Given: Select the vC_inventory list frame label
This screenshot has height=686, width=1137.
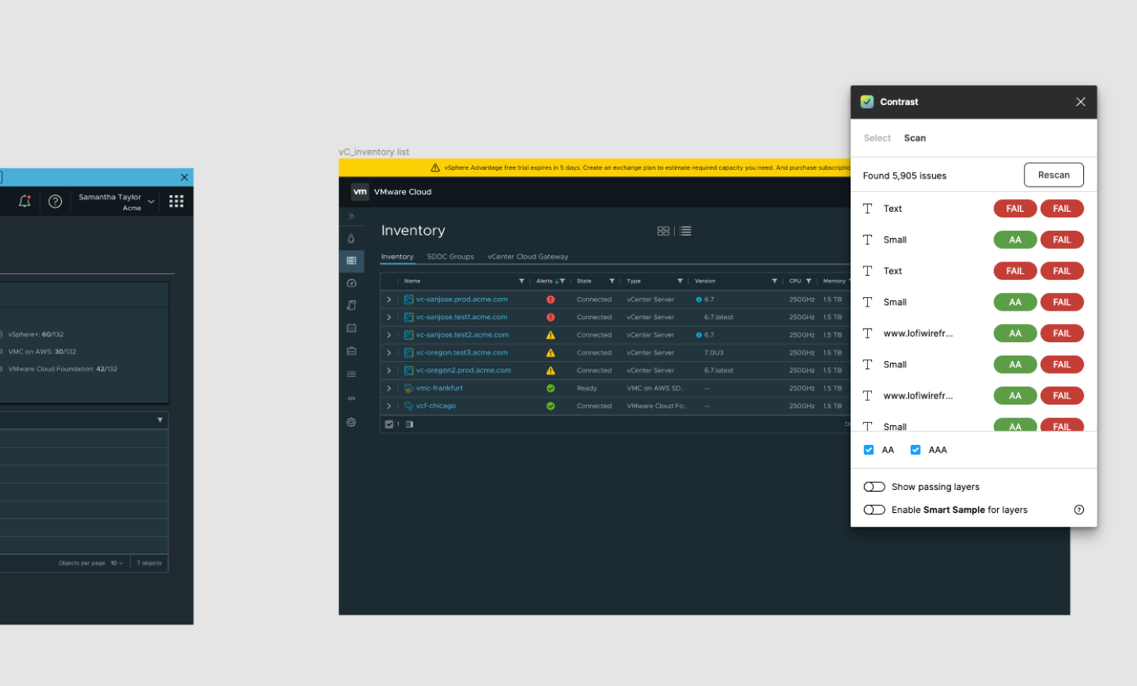Looking at the screenshot, I should tap(373, 152).
